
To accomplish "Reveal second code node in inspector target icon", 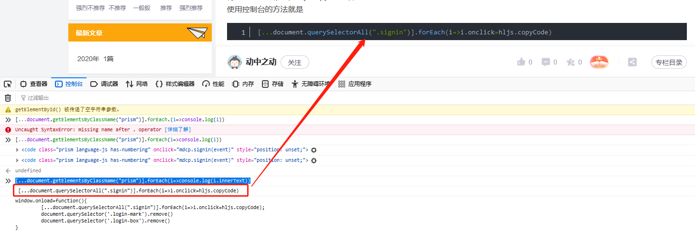I will coord(314,160).
